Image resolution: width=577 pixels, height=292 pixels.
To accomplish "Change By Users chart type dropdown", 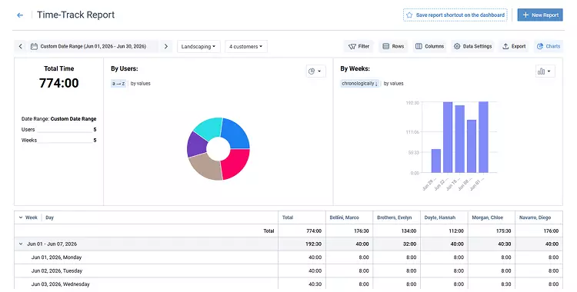I will coord(315,71).
